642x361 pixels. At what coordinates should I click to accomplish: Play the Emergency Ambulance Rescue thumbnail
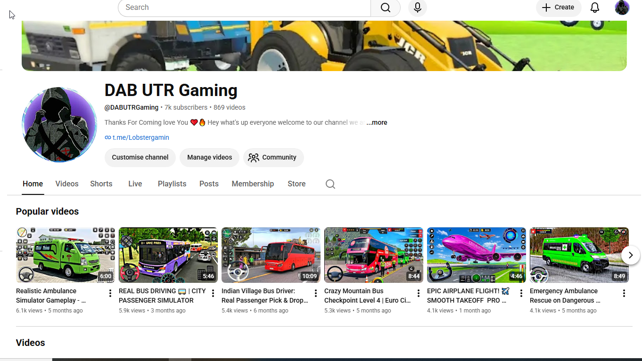(579, 255)
